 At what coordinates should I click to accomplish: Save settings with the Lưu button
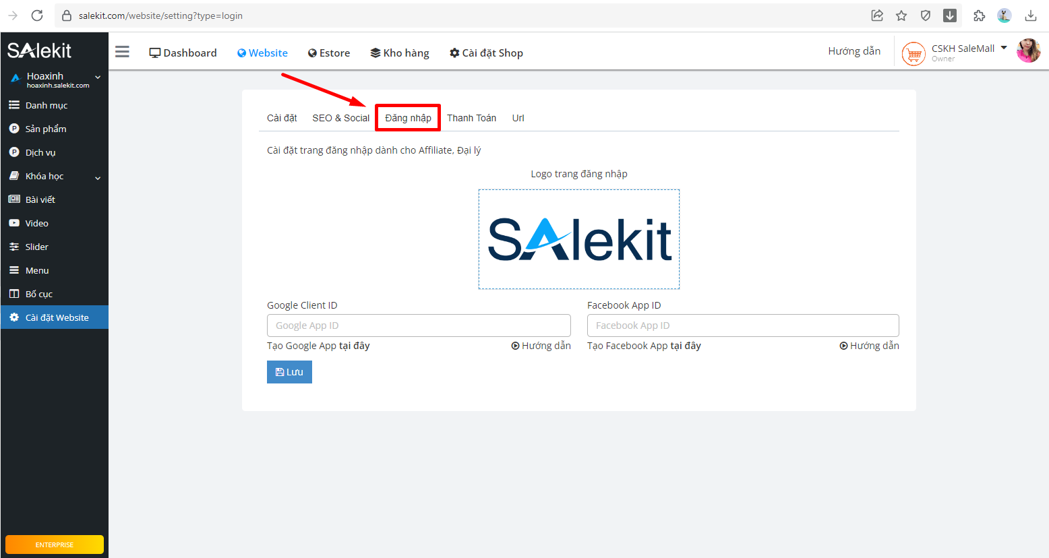(x=289, y=372)
